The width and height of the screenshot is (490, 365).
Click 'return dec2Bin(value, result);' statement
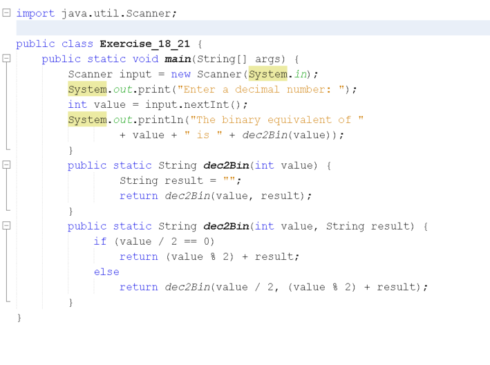[216, 196]
